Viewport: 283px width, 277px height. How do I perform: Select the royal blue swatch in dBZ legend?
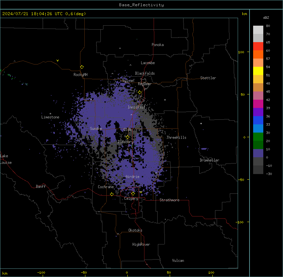click(x=258, y=120)
